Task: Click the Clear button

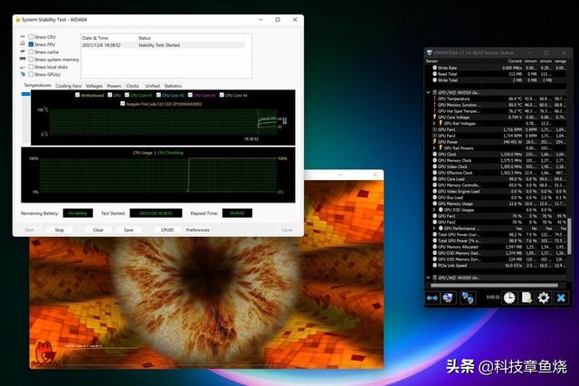Action: coord(99,230)
